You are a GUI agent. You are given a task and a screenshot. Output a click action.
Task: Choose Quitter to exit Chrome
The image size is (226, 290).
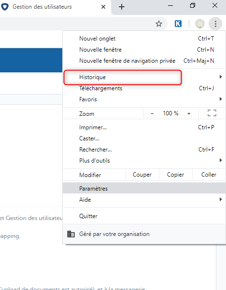point(144,216)
